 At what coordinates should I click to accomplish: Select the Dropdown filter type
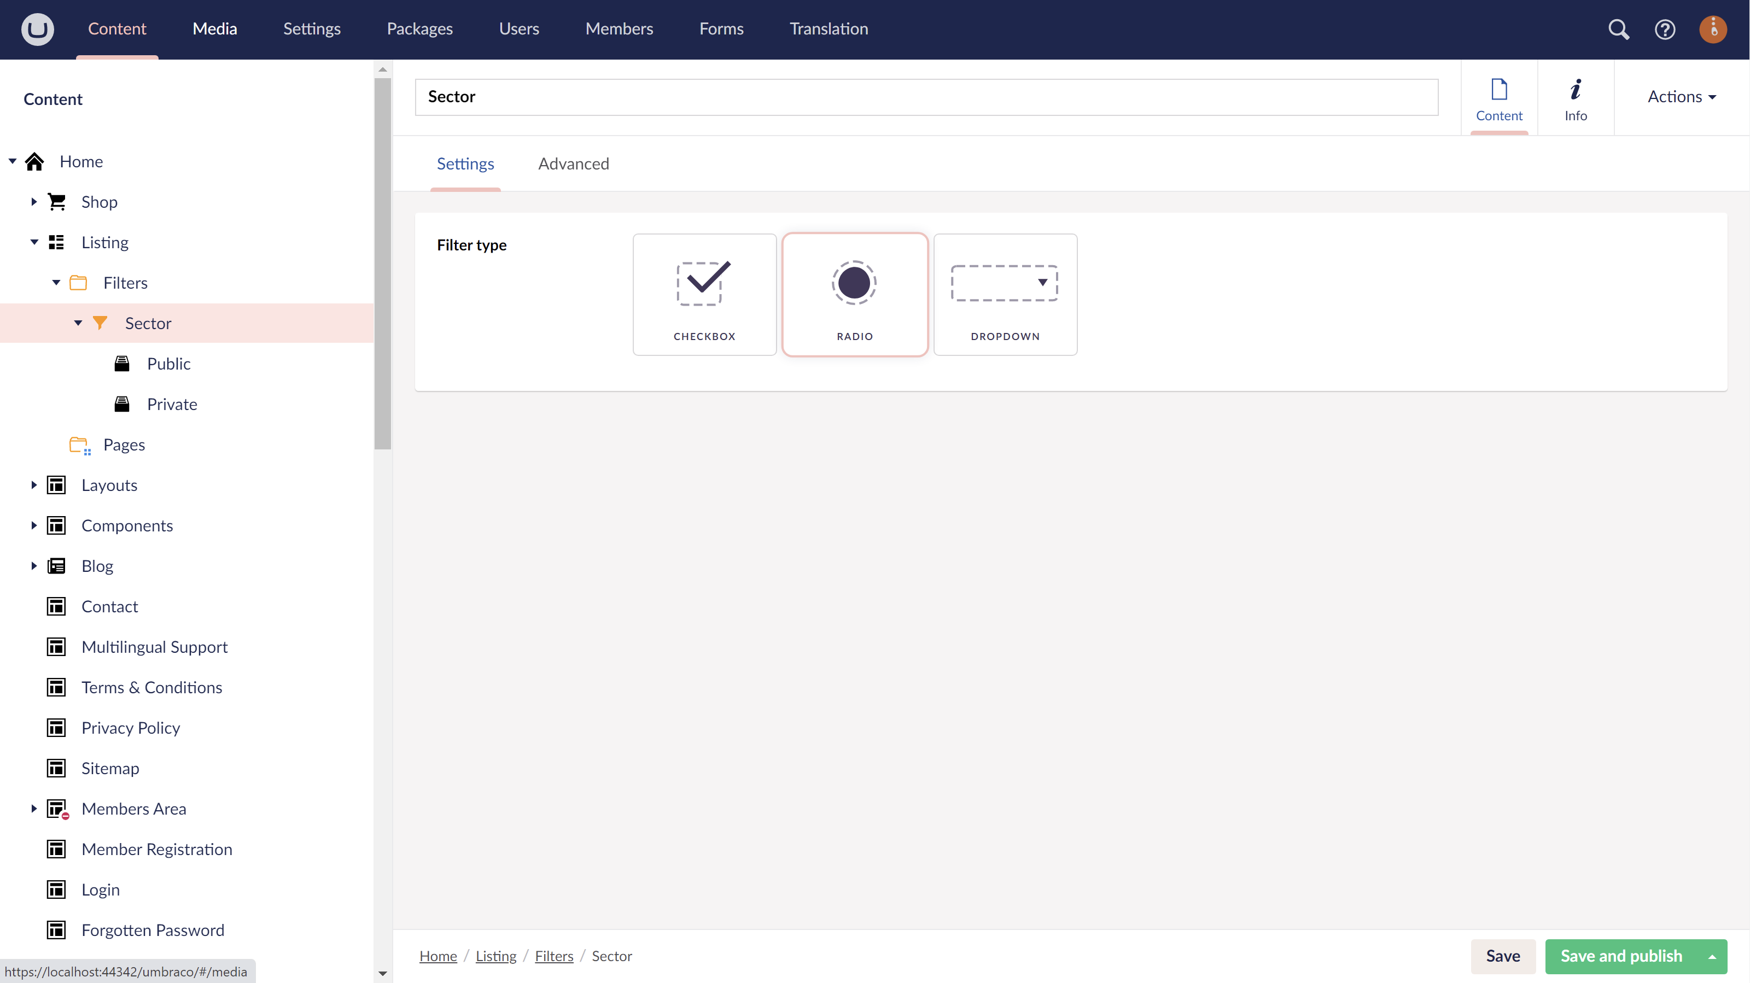[x=1005, y=294]
